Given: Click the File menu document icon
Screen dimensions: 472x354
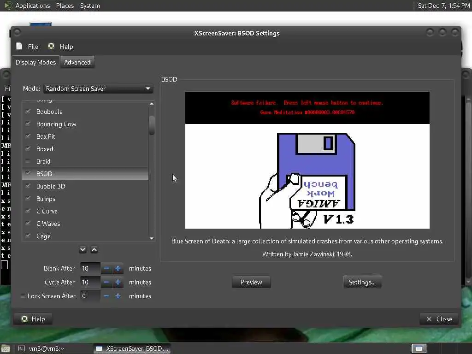Looking at the screenshot, I should (19, 46).
